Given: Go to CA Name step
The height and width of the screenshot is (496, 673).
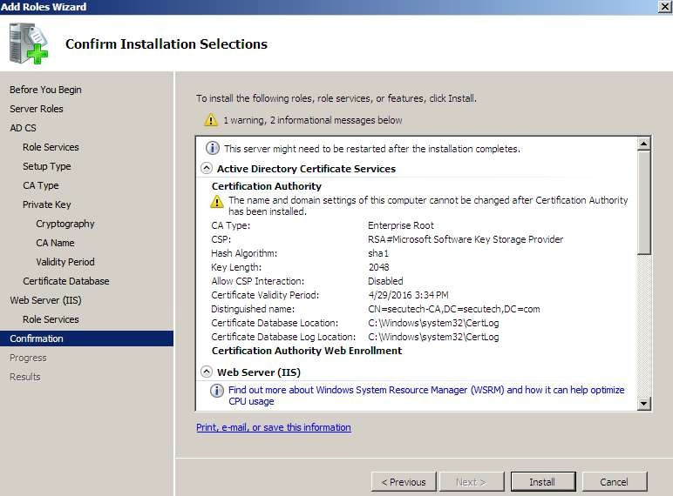Looking at the screenshot, I should [x=56, y=243].
